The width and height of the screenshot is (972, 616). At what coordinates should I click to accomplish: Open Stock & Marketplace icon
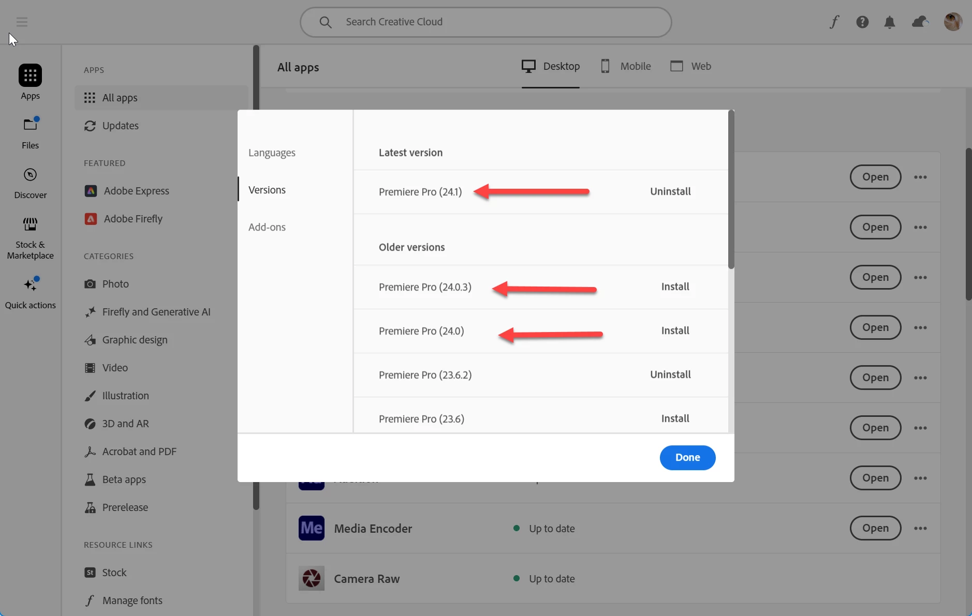tap(31, 224)
